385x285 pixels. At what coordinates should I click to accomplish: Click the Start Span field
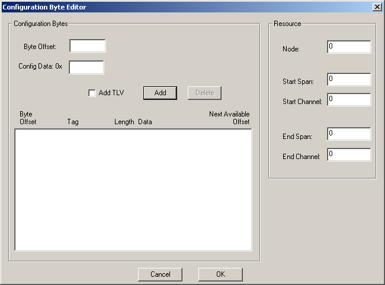point(348,80)
